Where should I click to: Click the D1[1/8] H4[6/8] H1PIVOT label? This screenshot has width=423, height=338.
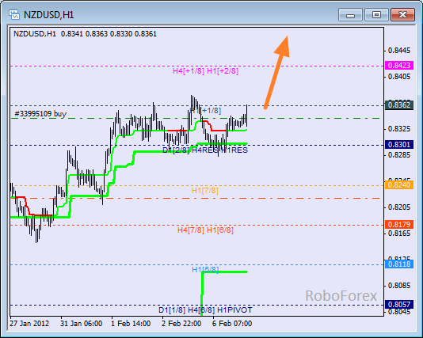click(x=205, y=310)
